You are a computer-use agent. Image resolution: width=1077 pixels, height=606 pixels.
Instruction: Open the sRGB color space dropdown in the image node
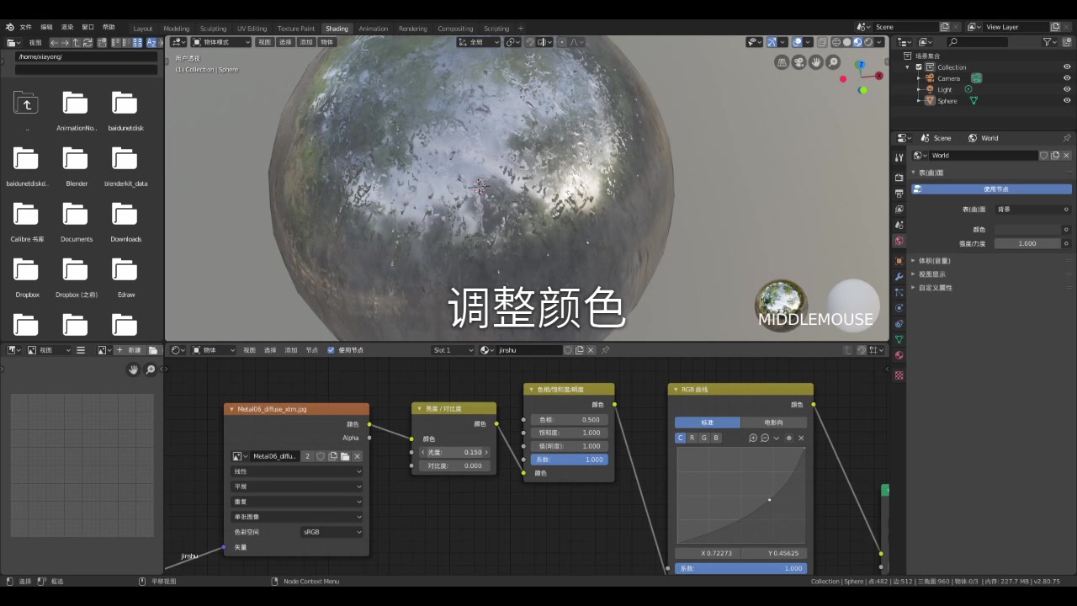pos(332,531)
